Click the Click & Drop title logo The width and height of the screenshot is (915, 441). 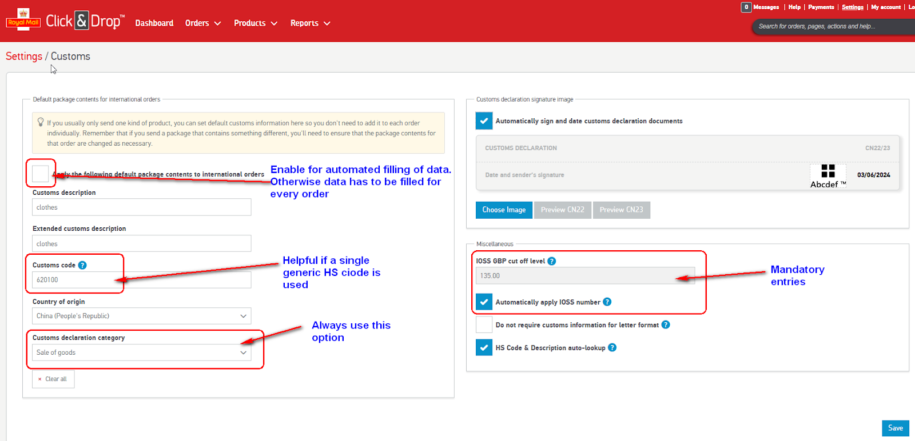point(85,21)
